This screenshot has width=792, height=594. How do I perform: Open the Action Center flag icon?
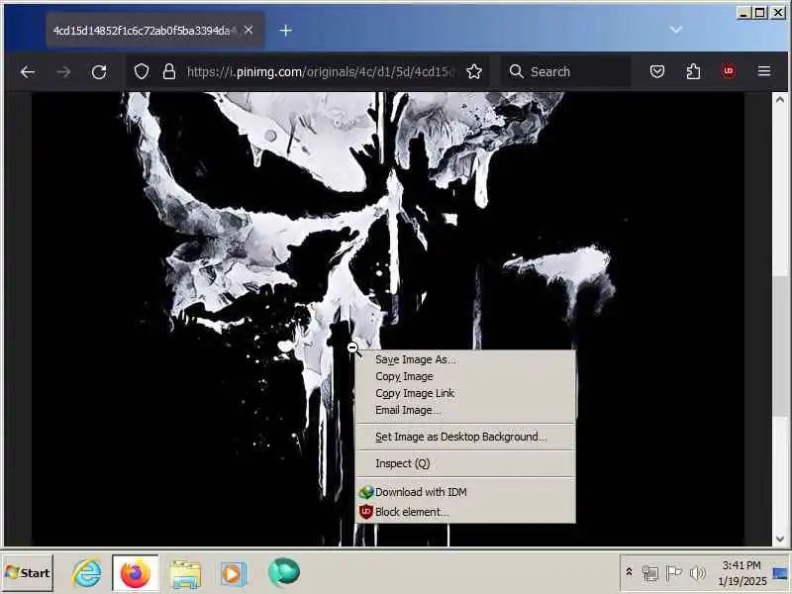point(673,573)
